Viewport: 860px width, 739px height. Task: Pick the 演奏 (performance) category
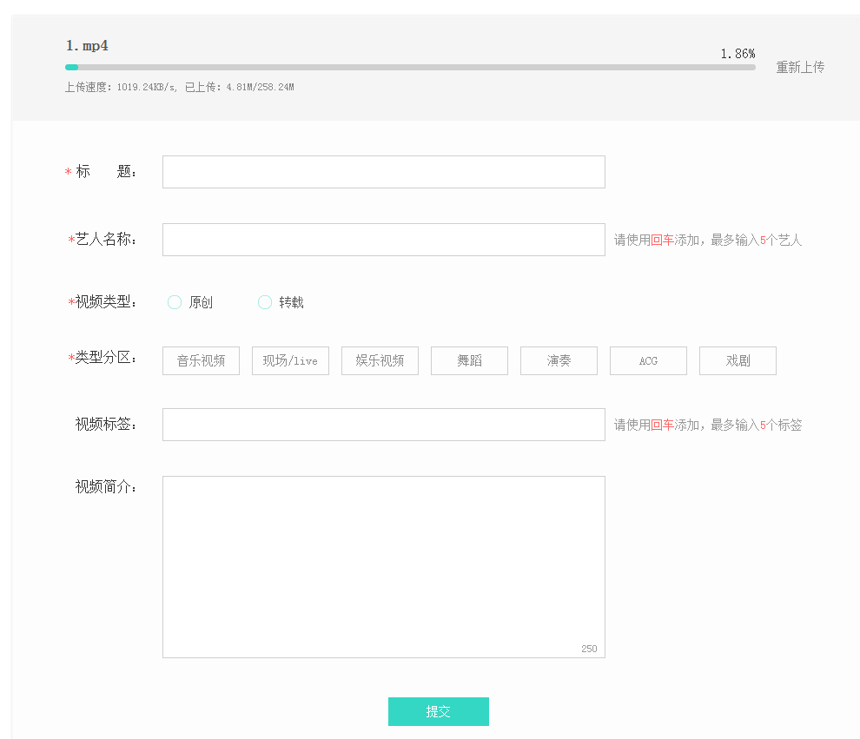(559, 360)
